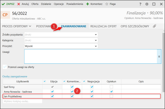Viewport: 165px width, 109px height.
Task: Click the Opiekun column header
Action: point(111,81)
